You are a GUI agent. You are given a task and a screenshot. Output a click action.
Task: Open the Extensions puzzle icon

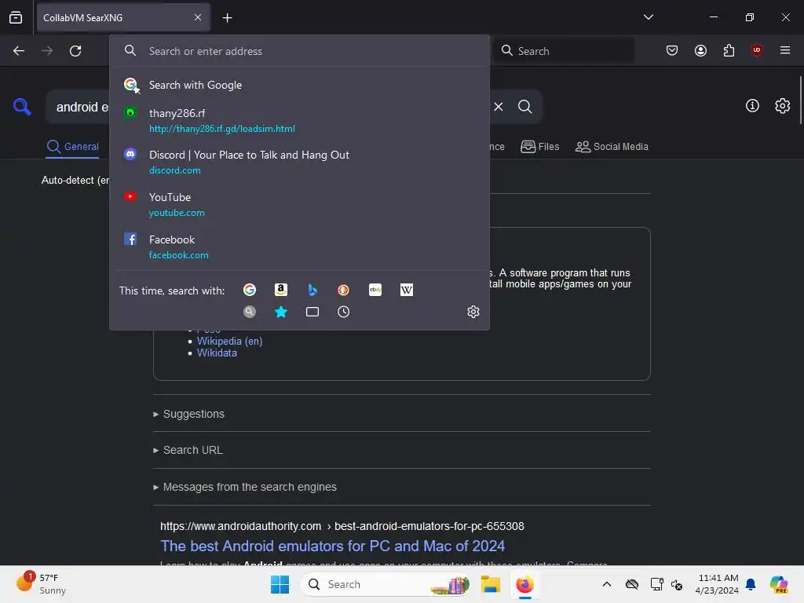click(729, 51)
